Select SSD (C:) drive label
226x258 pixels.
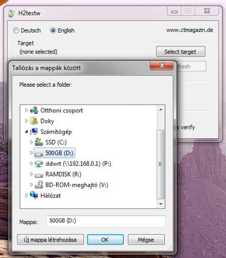coord(56,142)
